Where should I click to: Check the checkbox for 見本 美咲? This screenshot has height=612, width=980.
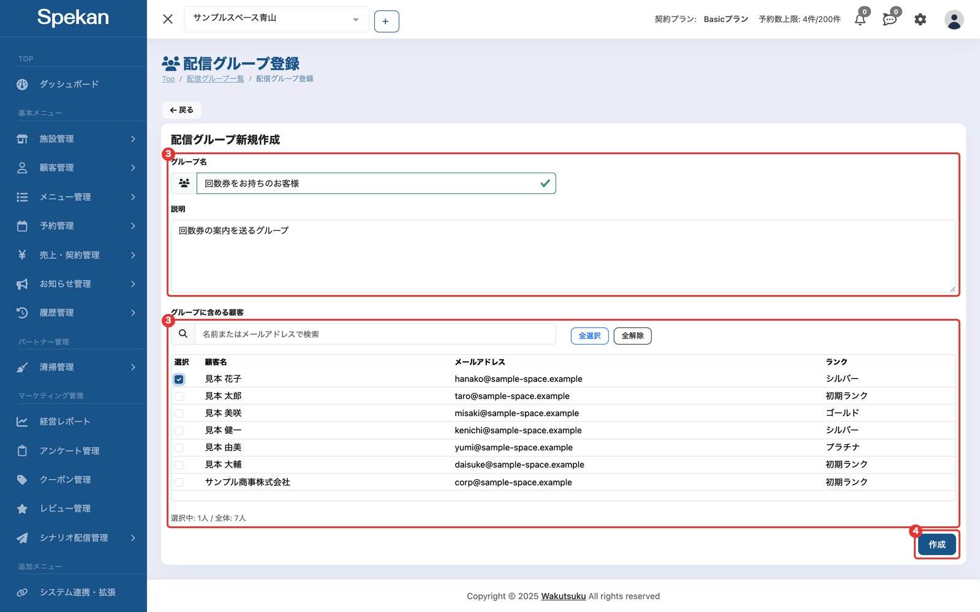coord(179,414)
